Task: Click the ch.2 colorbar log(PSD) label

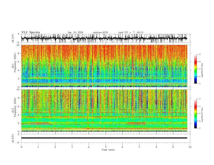Action: tap(202, 115)
